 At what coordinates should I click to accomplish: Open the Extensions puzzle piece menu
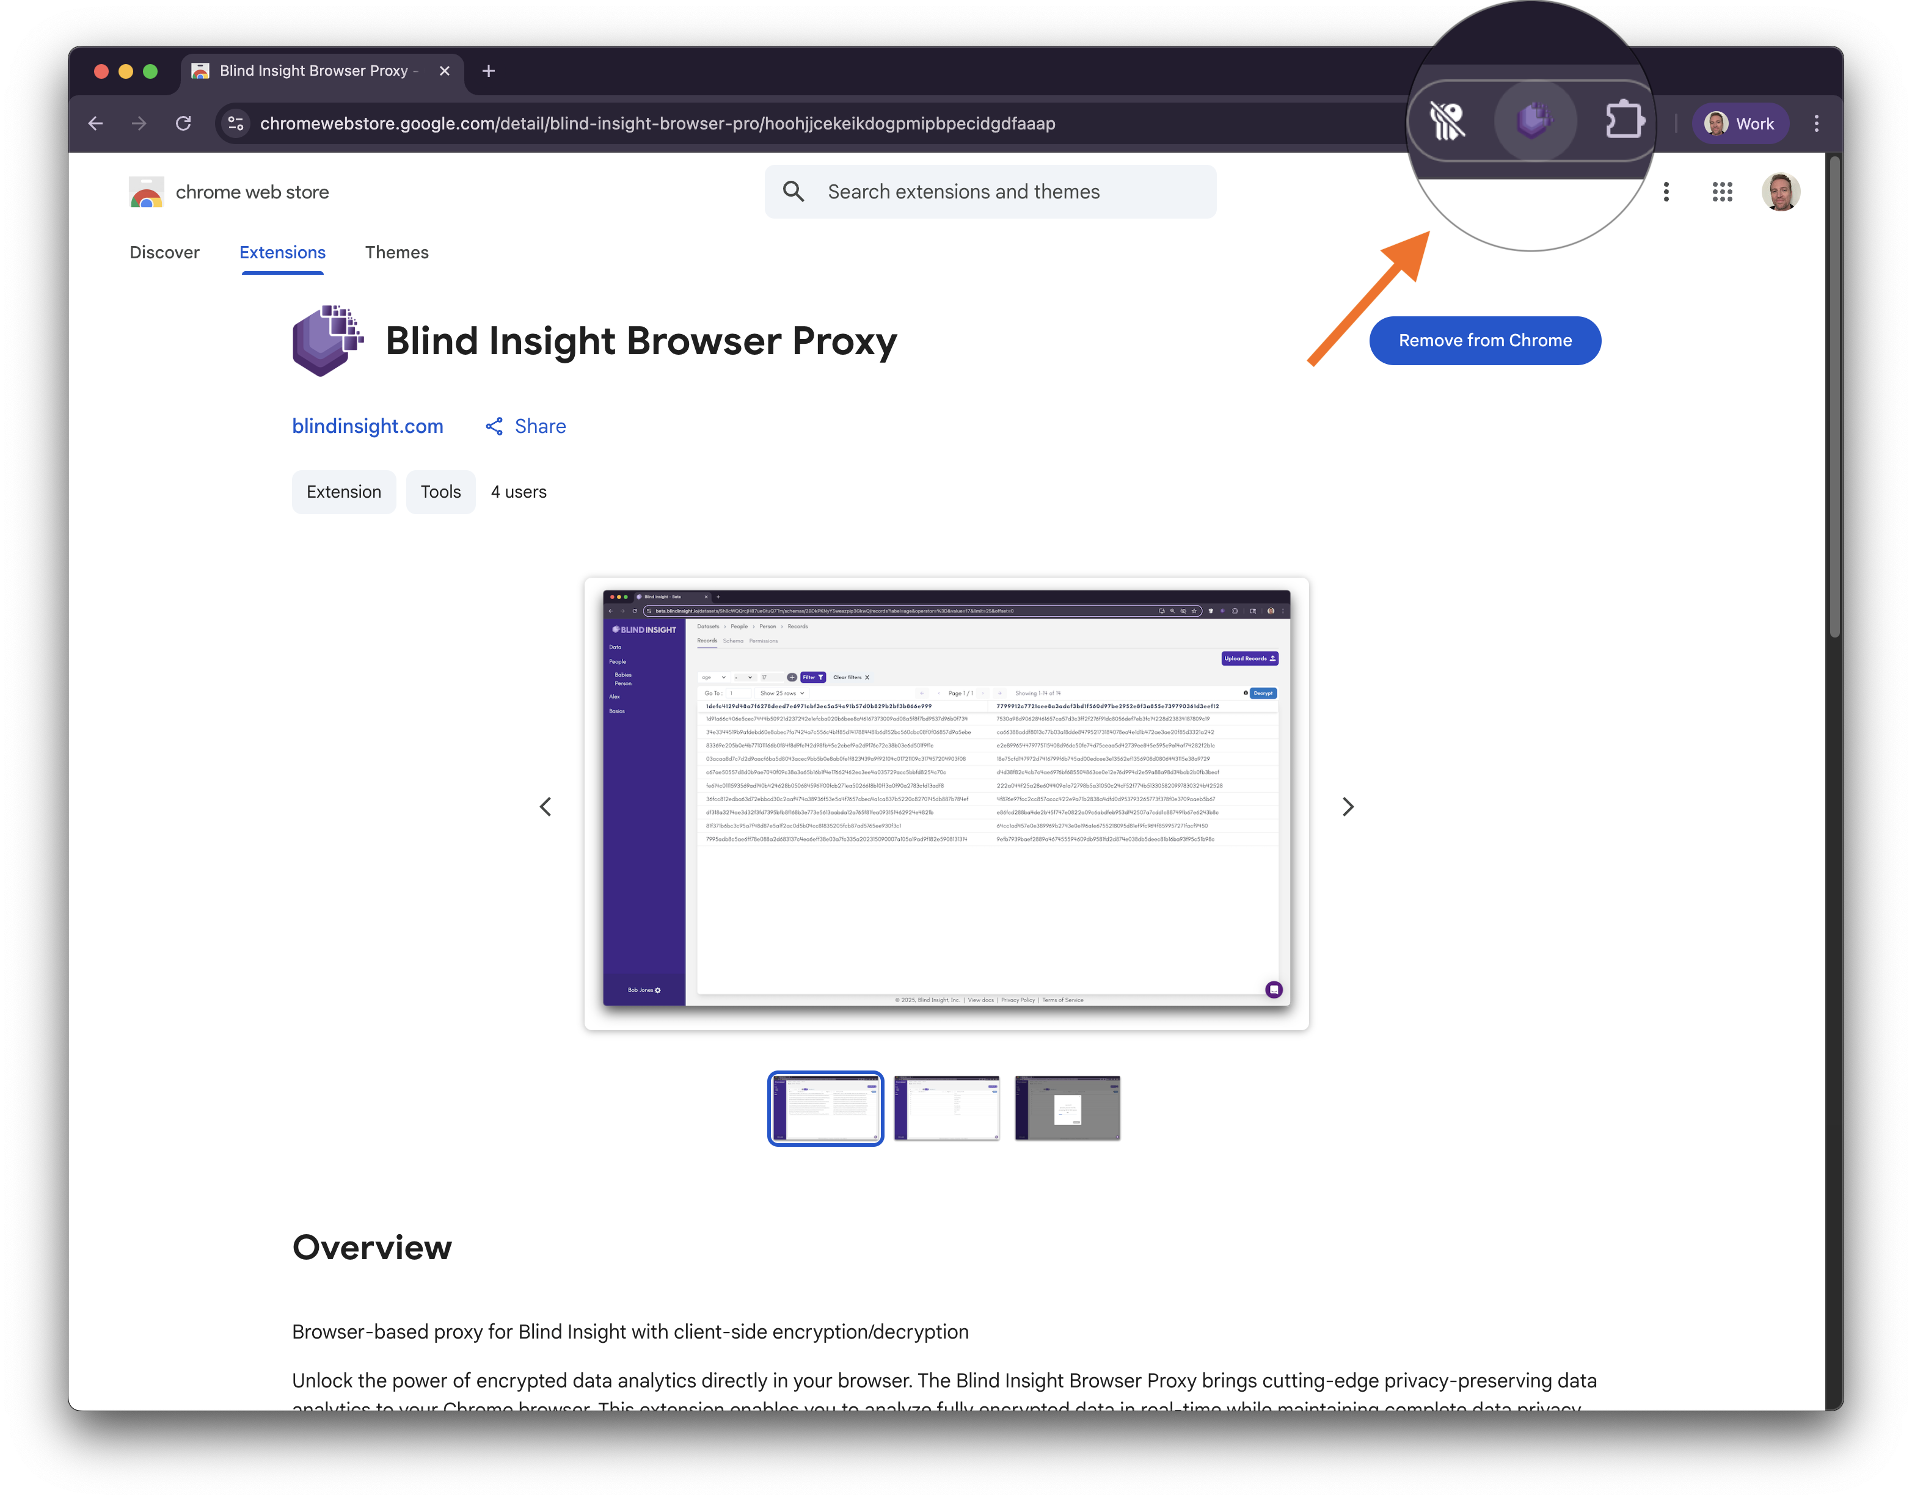pos(1624,120)
